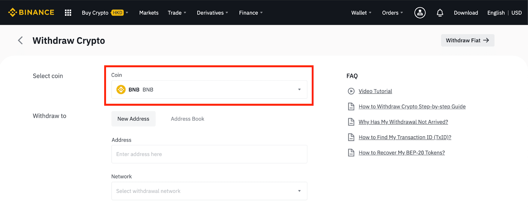This screenshot has height=214, width=528.
Task: Open the Derivatives menu
Action: click(x=213, y=13)
